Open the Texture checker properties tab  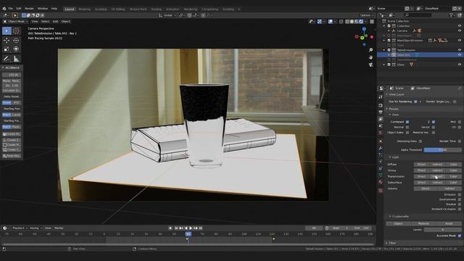click(x=381, y=191)
